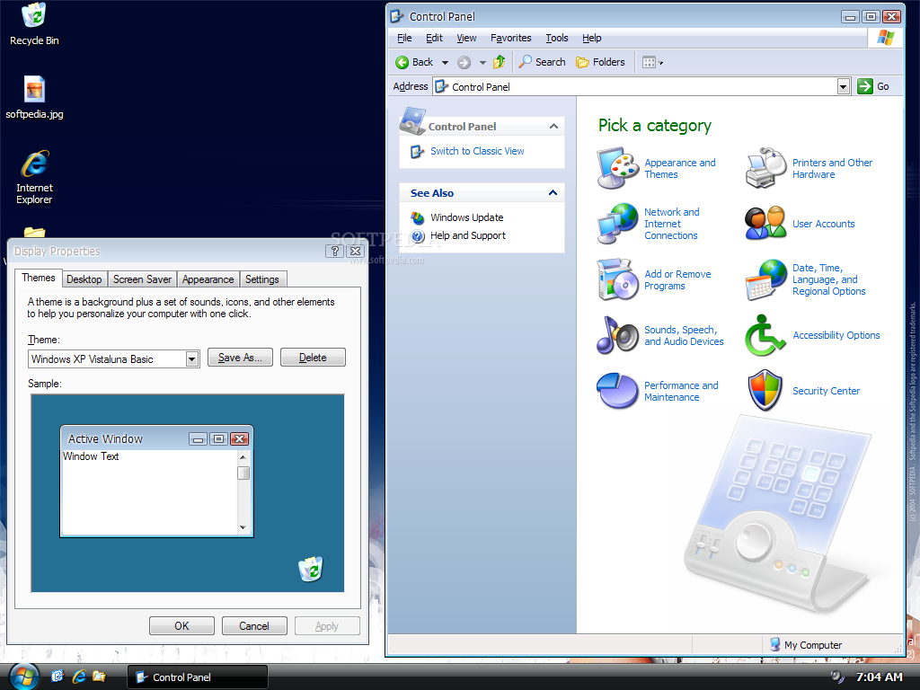This screenshot has height=690, width=920.
Task: Click the Help and Support question icon
Action: 418,236
